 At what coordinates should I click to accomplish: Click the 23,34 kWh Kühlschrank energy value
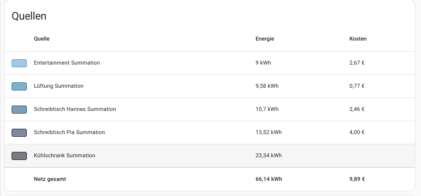pyautogui.click(x=268, y=156)
